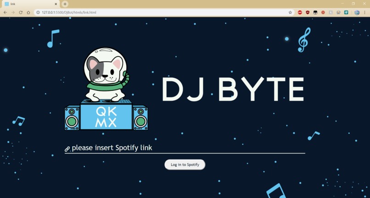This screenshot has width=370, height=198.
Task: Open the Chrome profile avatar
Action: pos(357,12)
